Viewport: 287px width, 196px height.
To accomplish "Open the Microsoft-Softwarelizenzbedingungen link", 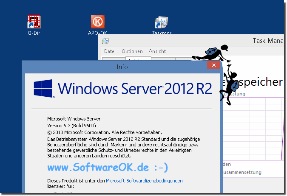I will [144, 181].
